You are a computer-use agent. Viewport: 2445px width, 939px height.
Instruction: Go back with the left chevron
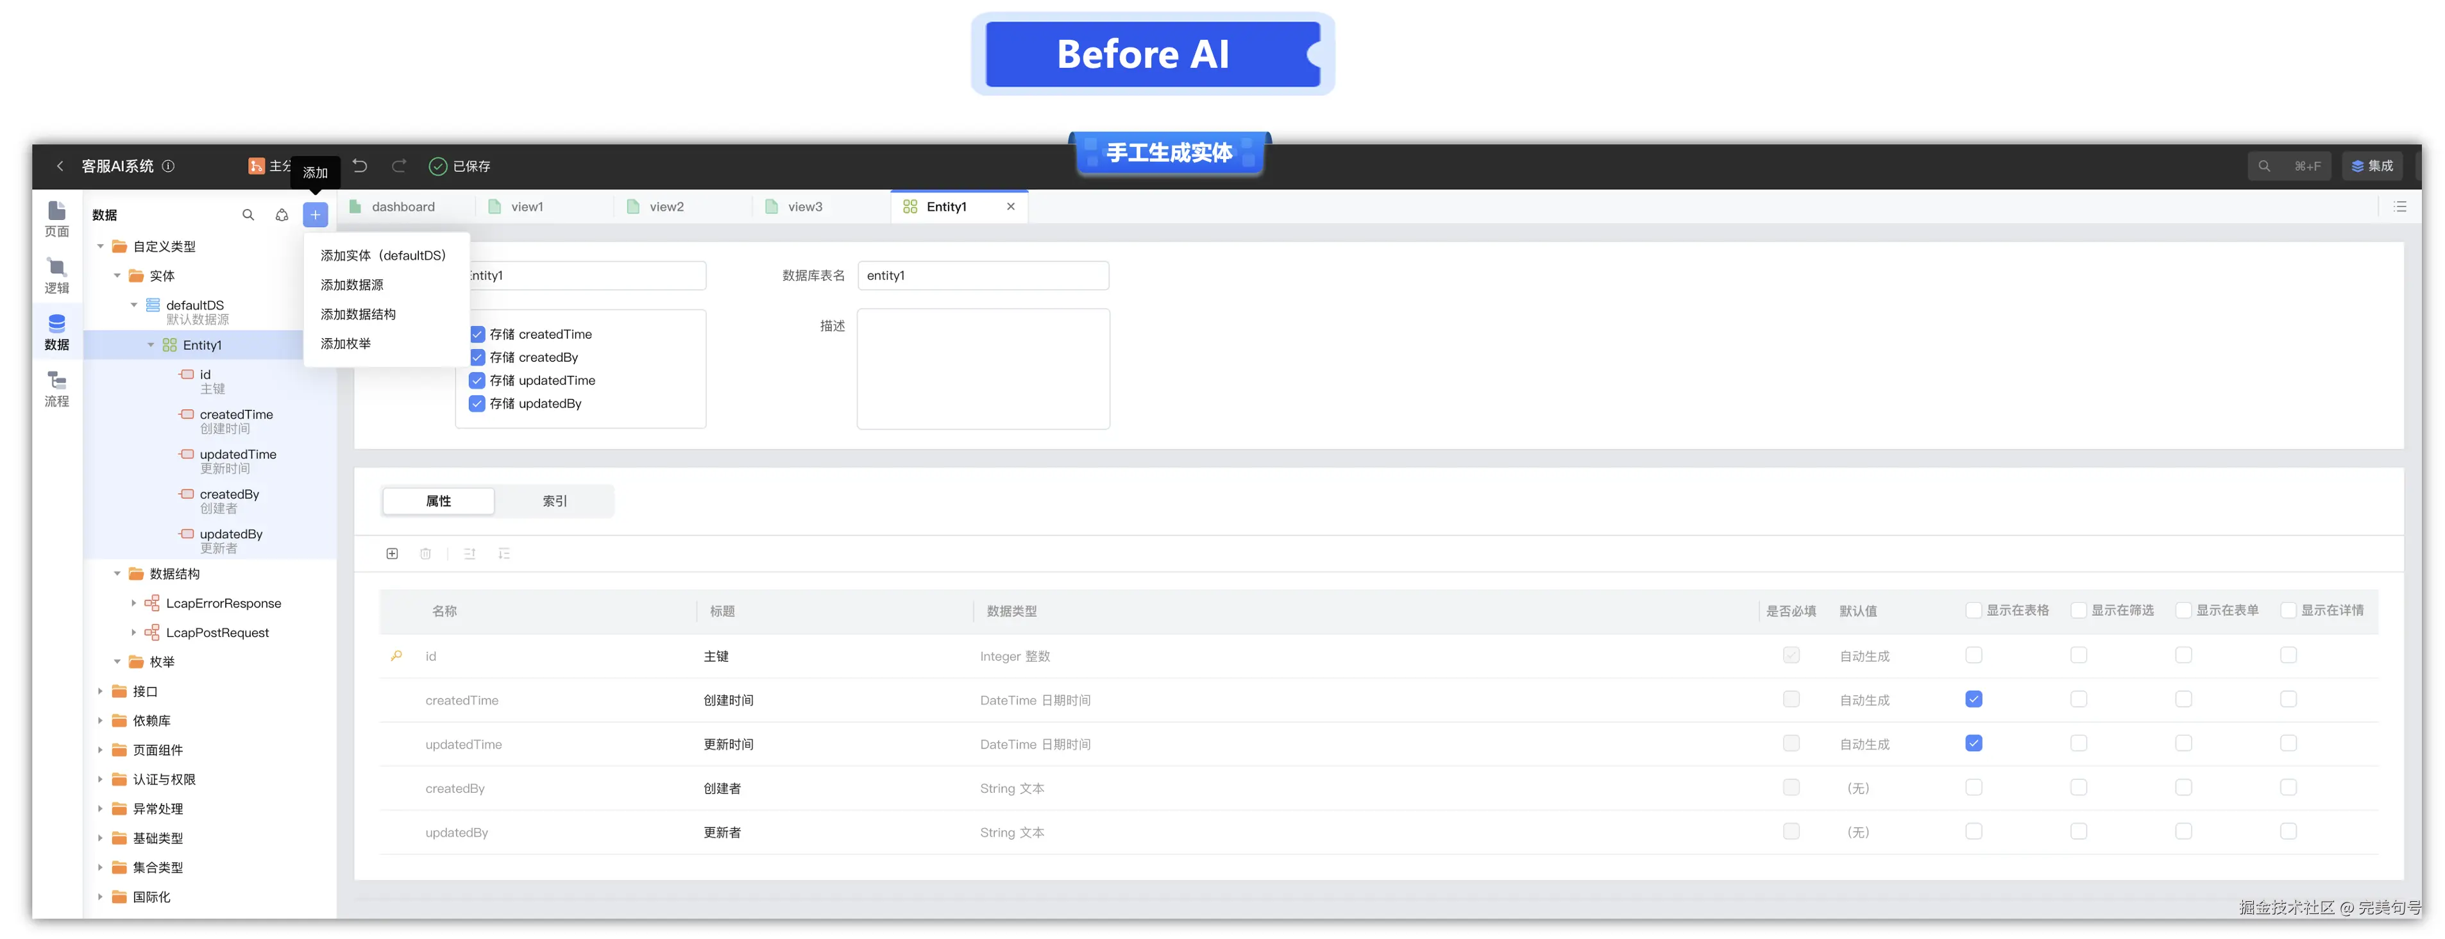[60, 166]
